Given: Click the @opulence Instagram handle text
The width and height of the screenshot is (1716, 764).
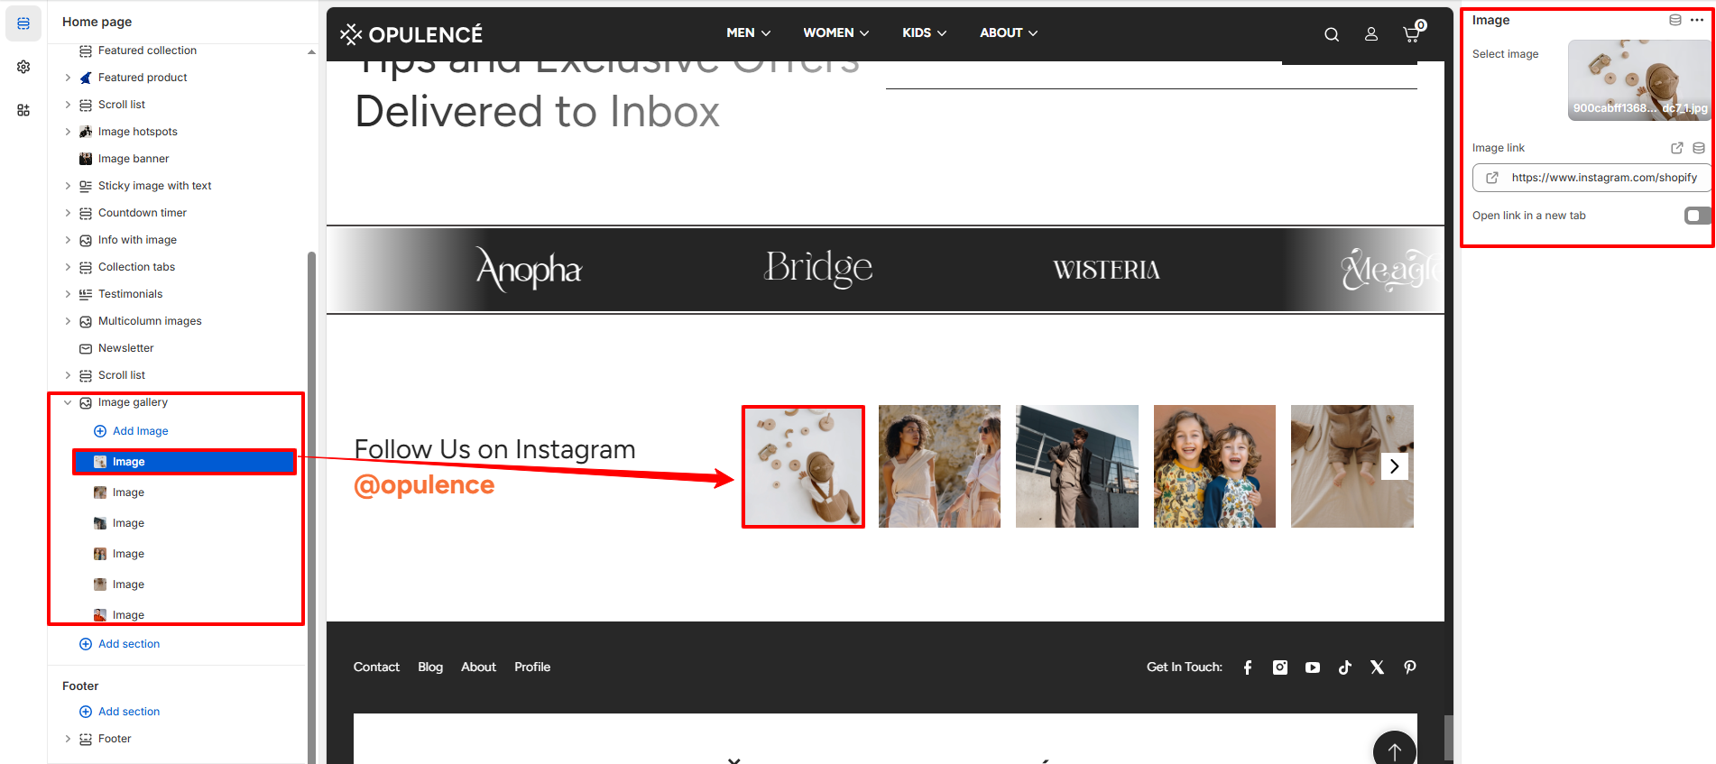Looking at the screenshot, I should point(424,485).
